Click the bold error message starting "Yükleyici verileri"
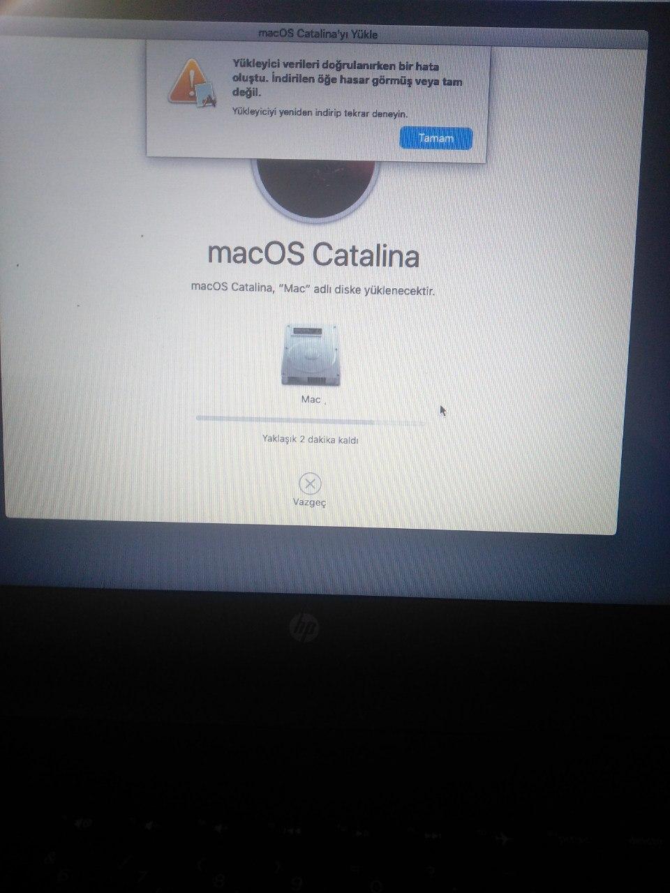This screenshot has height=893, width=670. tap(347, 79)
